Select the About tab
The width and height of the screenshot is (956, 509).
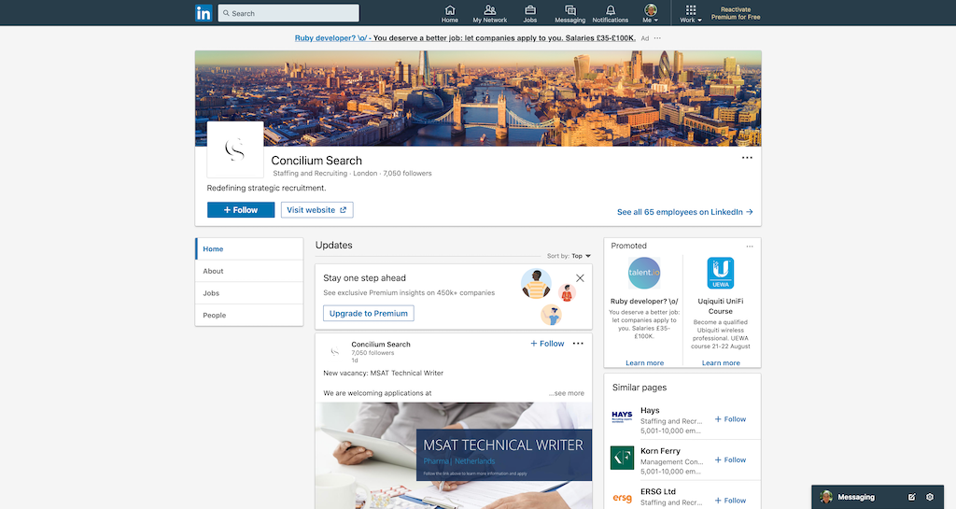(x=249, y=271)
